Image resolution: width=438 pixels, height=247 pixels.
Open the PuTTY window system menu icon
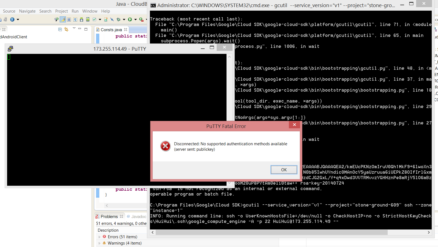coord(10,49)
